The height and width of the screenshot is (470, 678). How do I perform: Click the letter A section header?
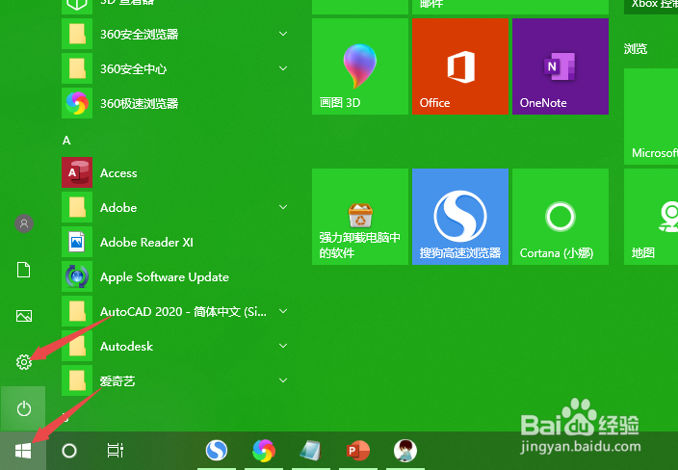(x=66, y=140)
